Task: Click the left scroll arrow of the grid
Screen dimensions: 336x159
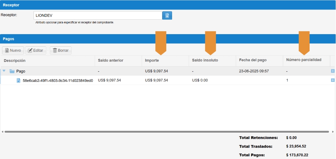Action: [x=2, y=132]
